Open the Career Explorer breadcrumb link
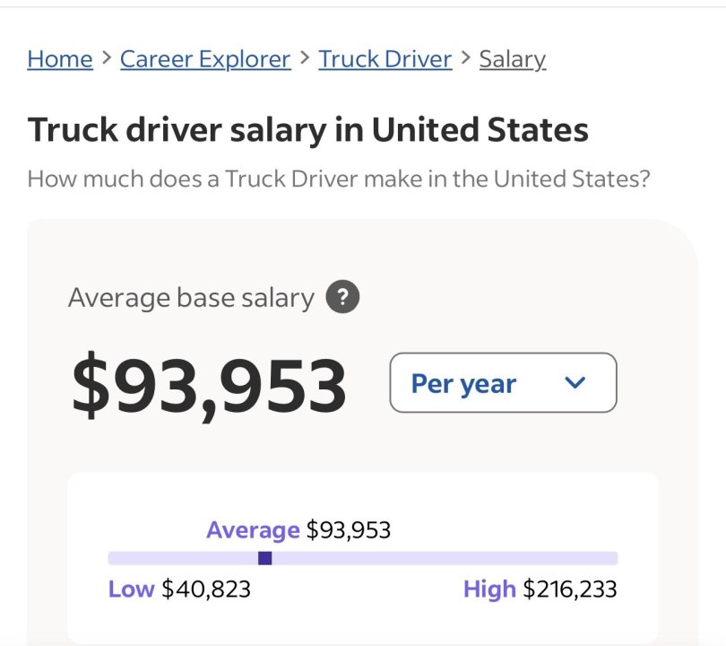Viewport: 726px width, 646px height. [x=205, y=59]
